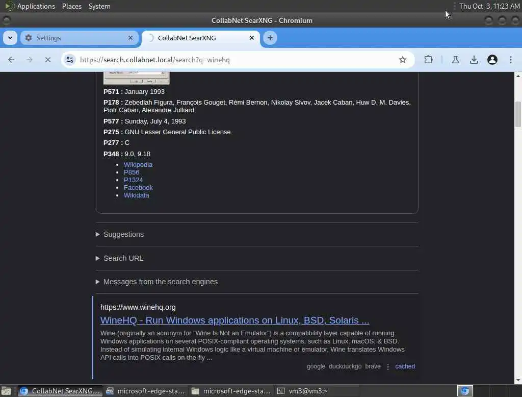Viewport: 522px width, 397px height.
Task: Bookmark this page with the star icon
Action: (x=403, y=60)
